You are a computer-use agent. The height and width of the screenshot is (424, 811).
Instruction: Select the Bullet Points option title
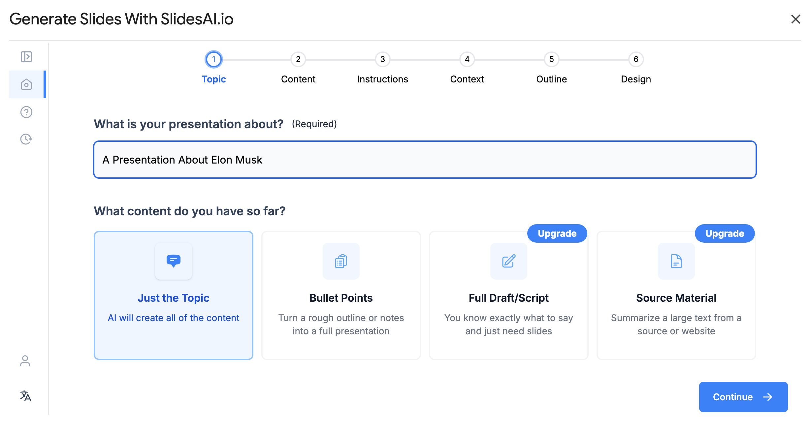coord(341,298)
